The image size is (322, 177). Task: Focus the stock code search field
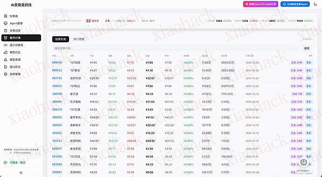(175, 48)
